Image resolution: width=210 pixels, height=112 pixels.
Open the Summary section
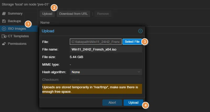19,14
